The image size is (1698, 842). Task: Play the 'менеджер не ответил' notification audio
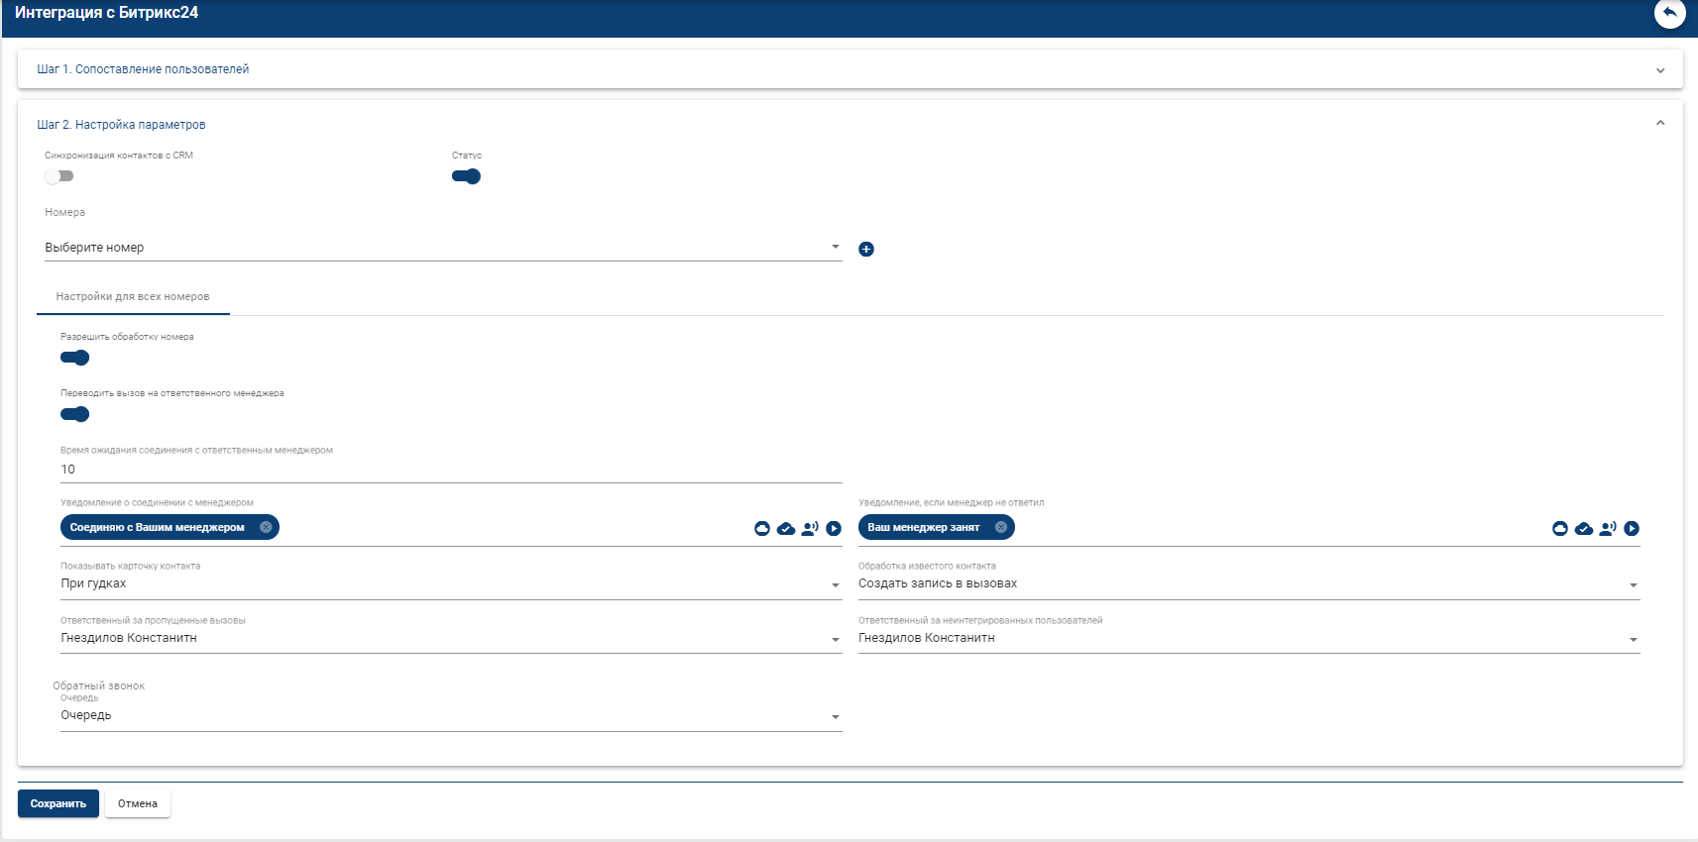tap(1632, 529)
